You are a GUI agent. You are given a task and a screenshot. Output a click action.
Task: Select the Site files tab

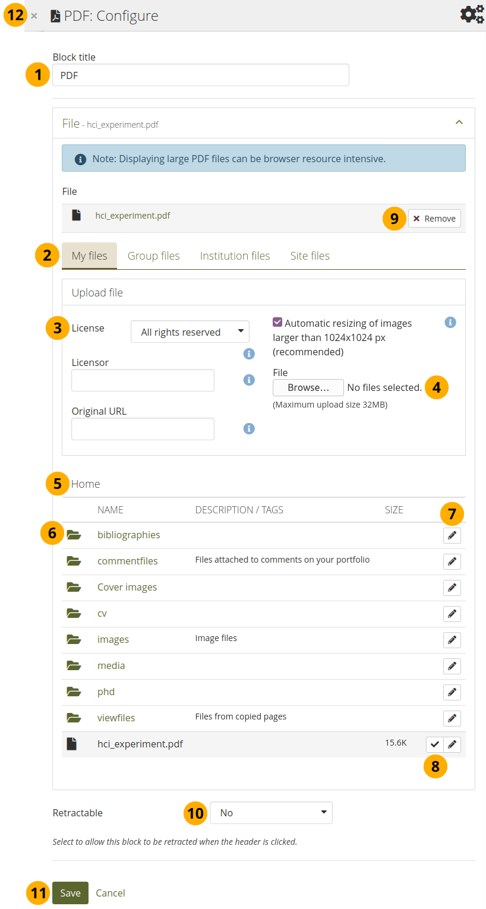click(x=310, y=256)
